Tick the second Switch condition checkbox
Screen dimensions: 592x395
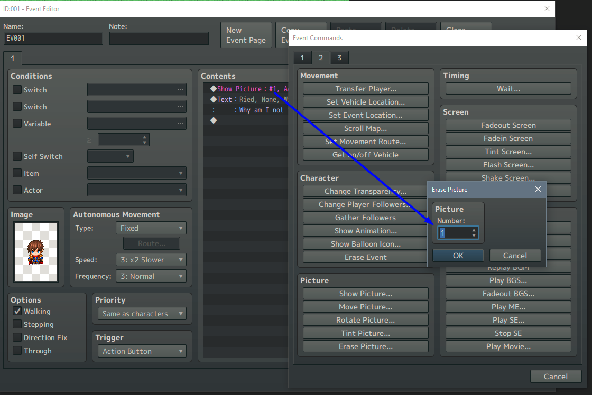point(17,107)
